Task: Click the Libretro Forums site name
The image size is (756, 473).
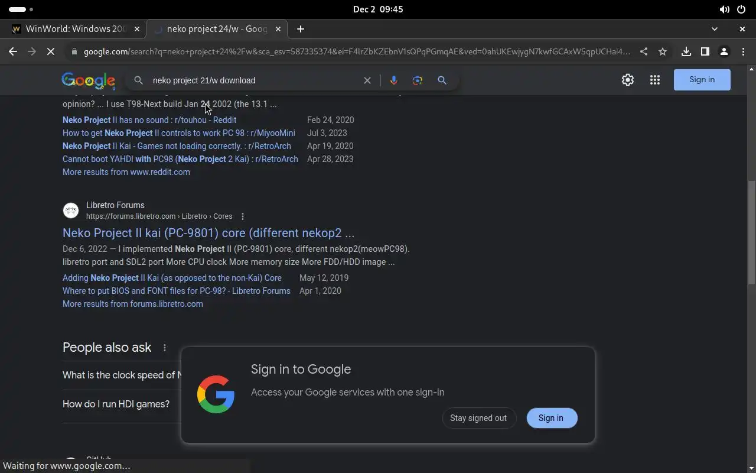Action: pos(115,205)
